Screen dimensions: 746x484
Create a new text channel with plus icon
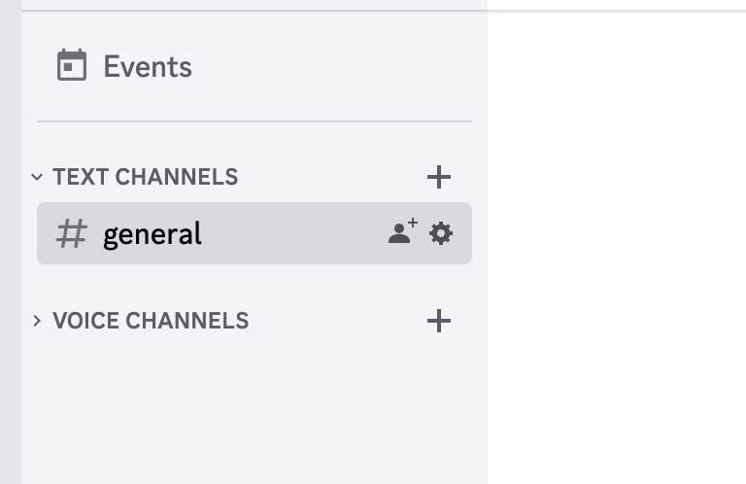point(439,177)
